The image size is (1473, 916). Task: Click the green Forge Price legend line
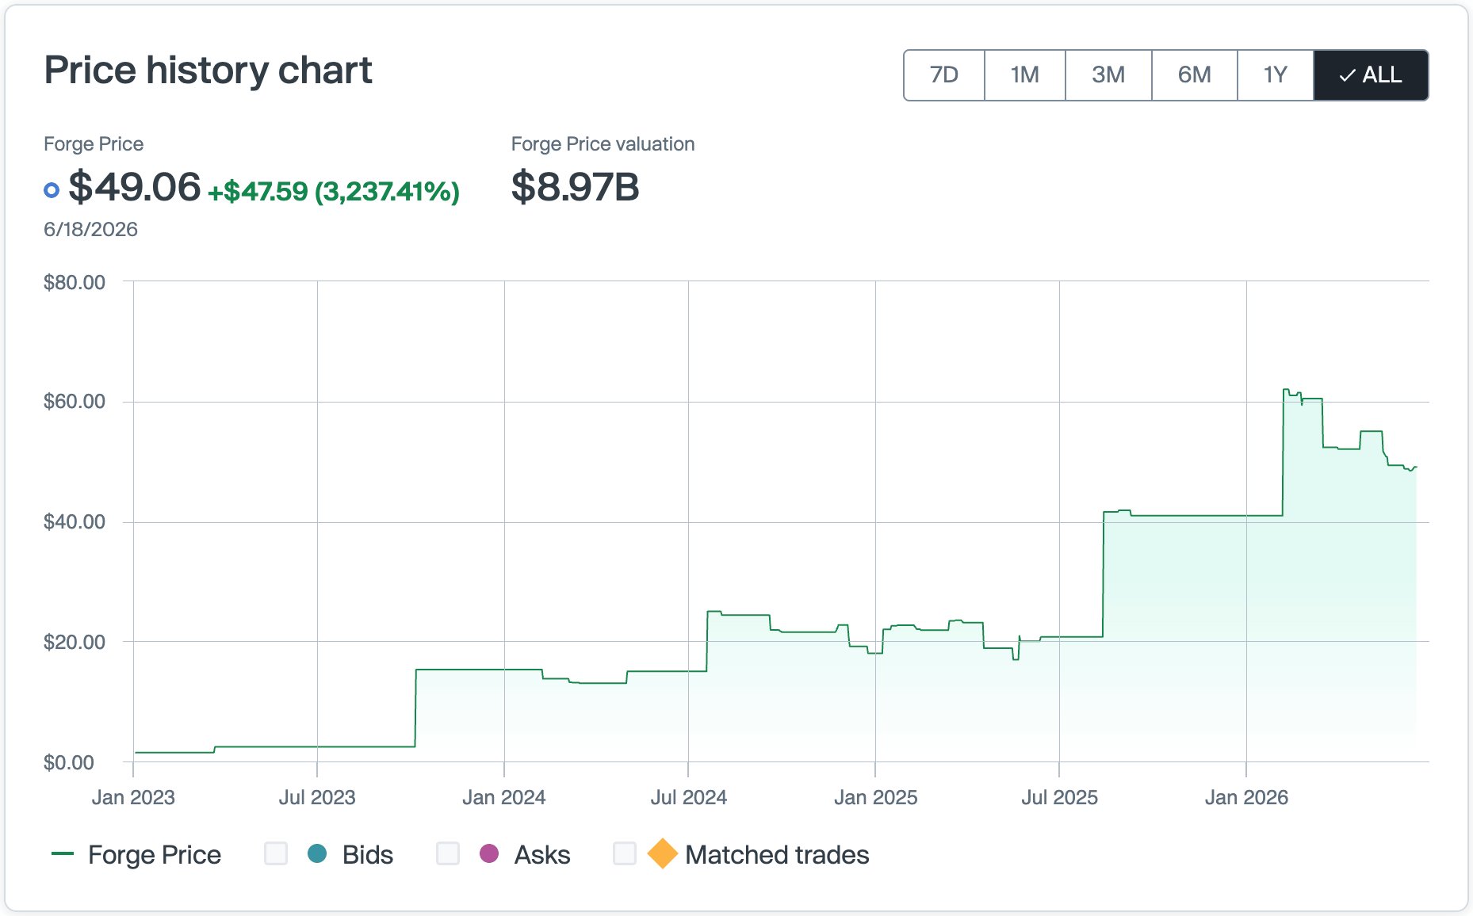(x=63, y=853)
